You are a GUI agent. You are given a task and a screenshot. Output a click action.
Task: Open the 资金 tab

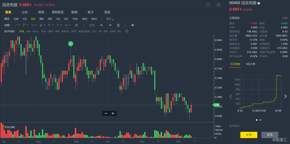(107, 12)
